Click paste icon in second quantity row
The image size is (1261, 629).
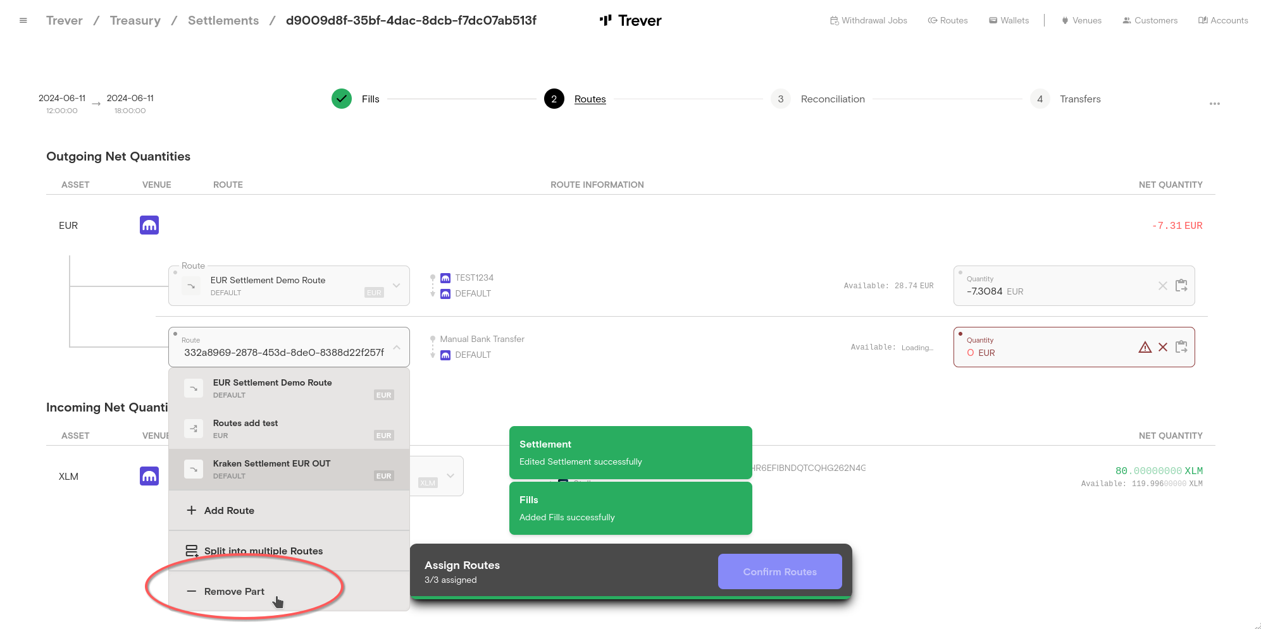pyautogui.click(x=1181, y=347)
